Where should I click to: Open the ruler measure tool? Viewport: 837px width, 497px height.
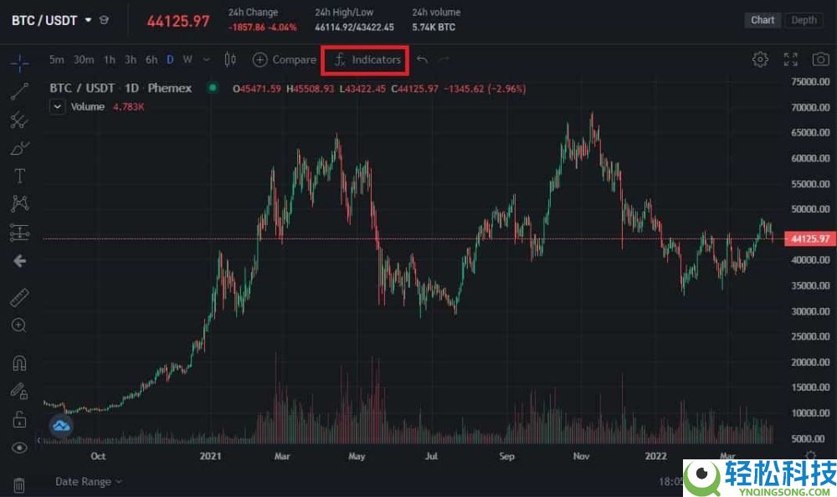coord(20,298)
